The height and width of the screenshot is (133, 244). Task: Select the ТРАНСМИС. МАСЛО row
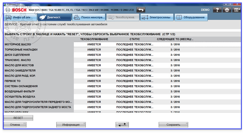[122, 60]
